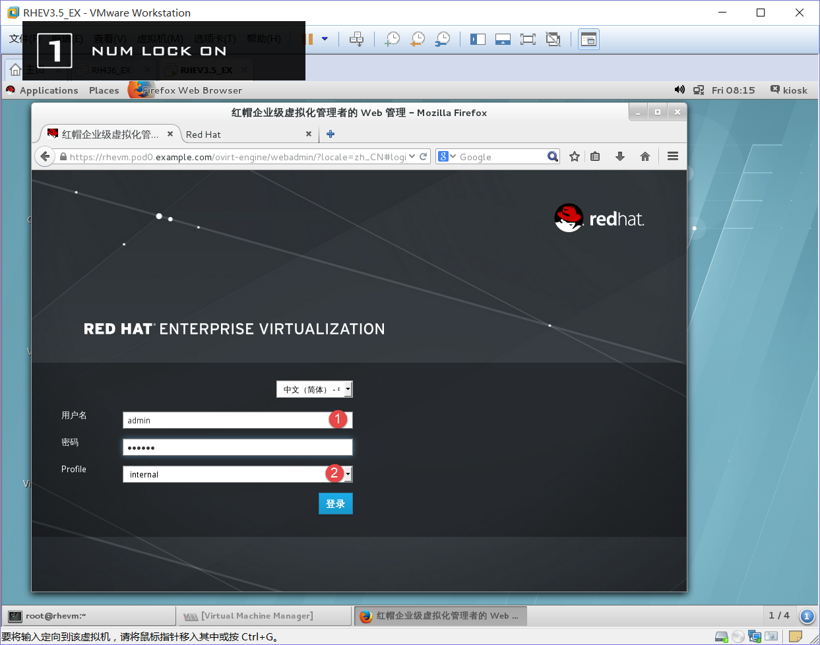
Task: Click the search magnifier icon
Action: coord(553,156)
